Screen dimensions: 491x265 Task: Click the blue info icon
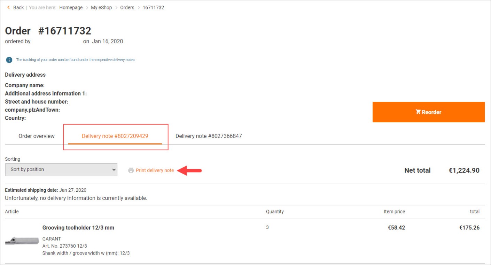click(9, 60)
